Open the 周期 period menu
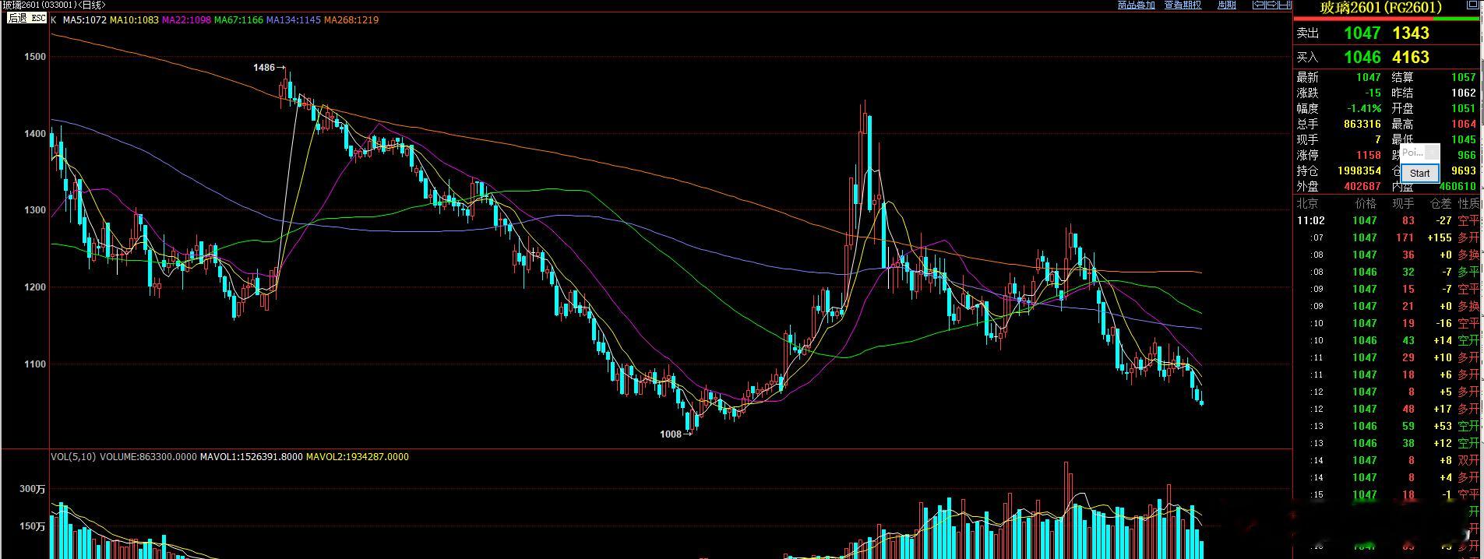Image resolution: width=1484 pixels, height=559 pixels. click(1227, 5)
